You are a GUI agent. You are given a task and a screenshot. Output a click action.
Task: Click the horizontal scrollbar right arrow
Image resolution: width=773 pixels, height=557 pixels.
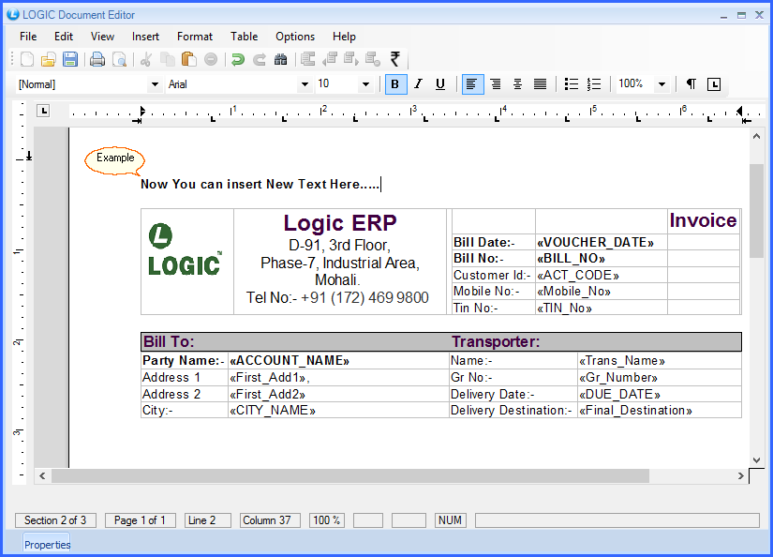[740, 476]
